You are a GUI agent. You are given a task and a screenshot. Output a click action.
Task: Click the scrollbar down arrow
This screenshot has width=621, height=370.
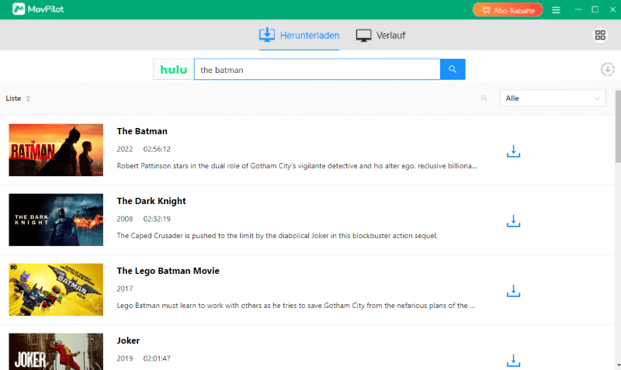tap(618, 366)
